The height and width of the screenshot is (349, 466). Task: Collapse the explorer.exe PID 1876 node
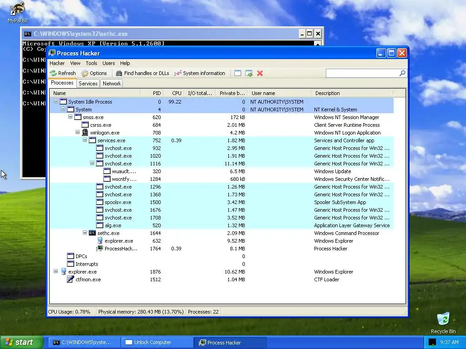coord(56,271)
